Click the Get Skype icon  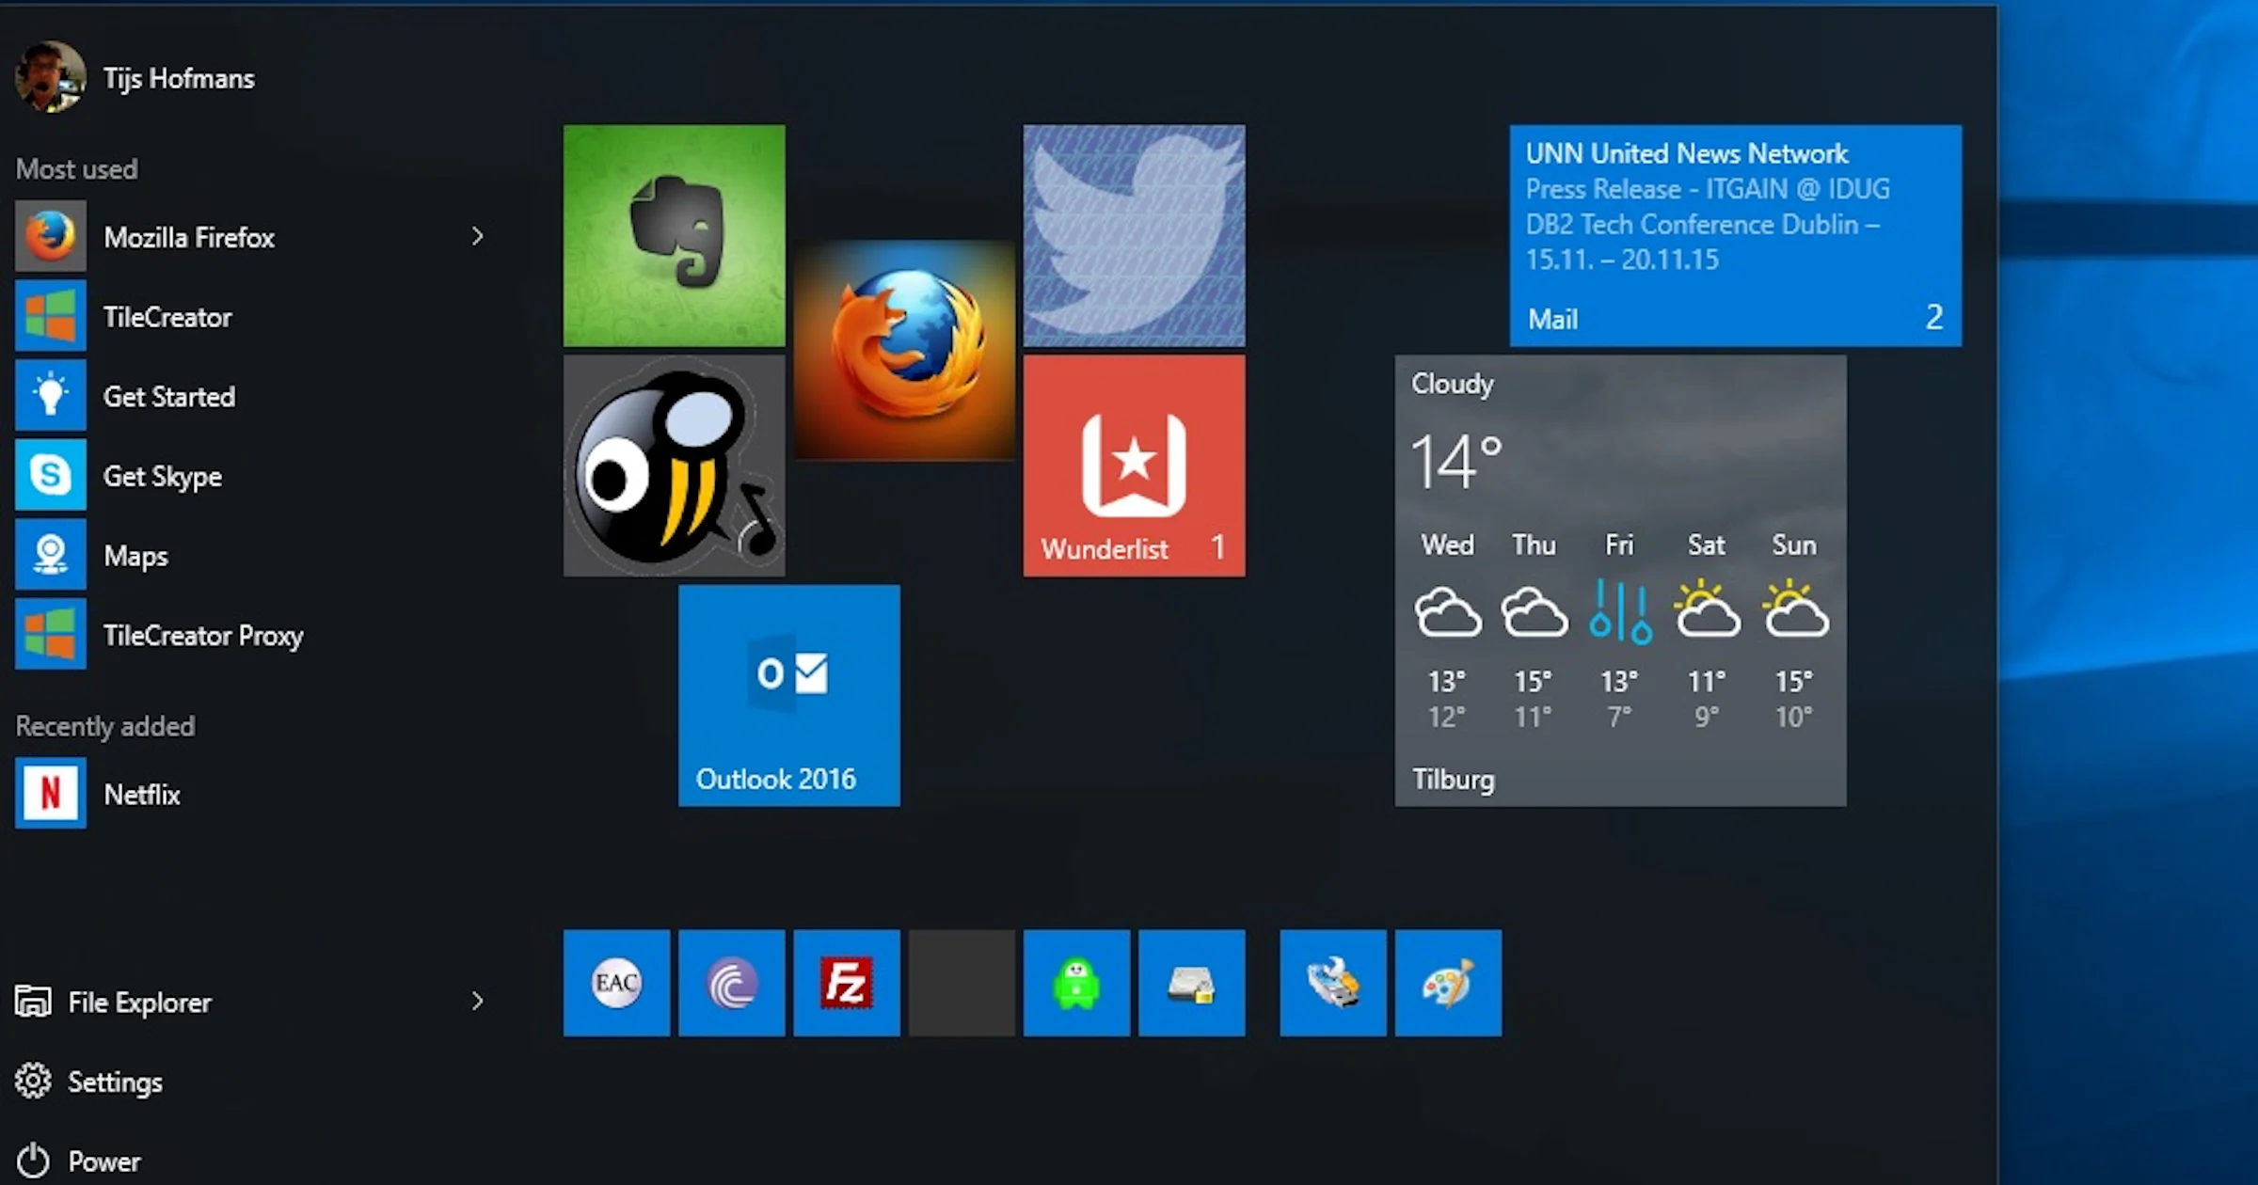click(x=51, y=475)
